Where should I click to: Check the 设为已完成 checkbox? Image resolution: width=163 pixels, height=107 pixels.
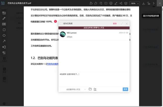61,24
